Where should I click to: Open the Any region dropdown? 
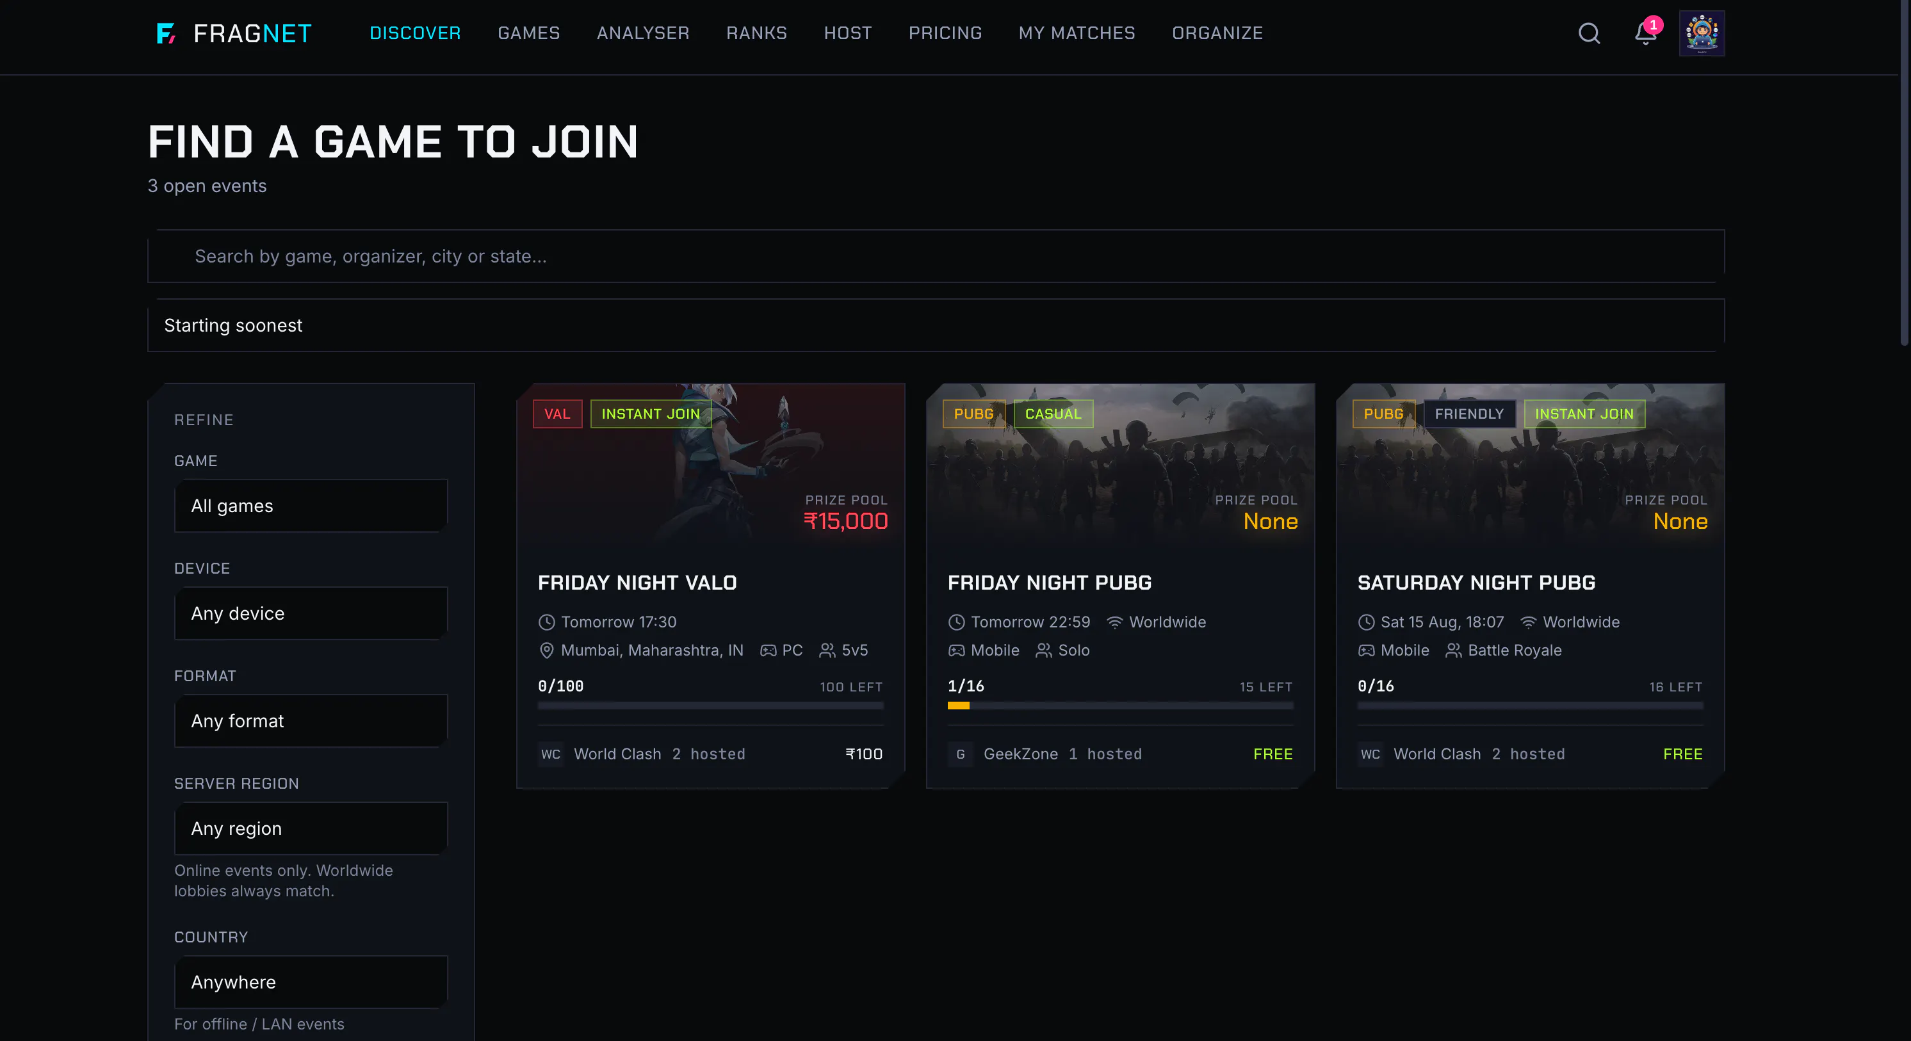coord(311,828)
